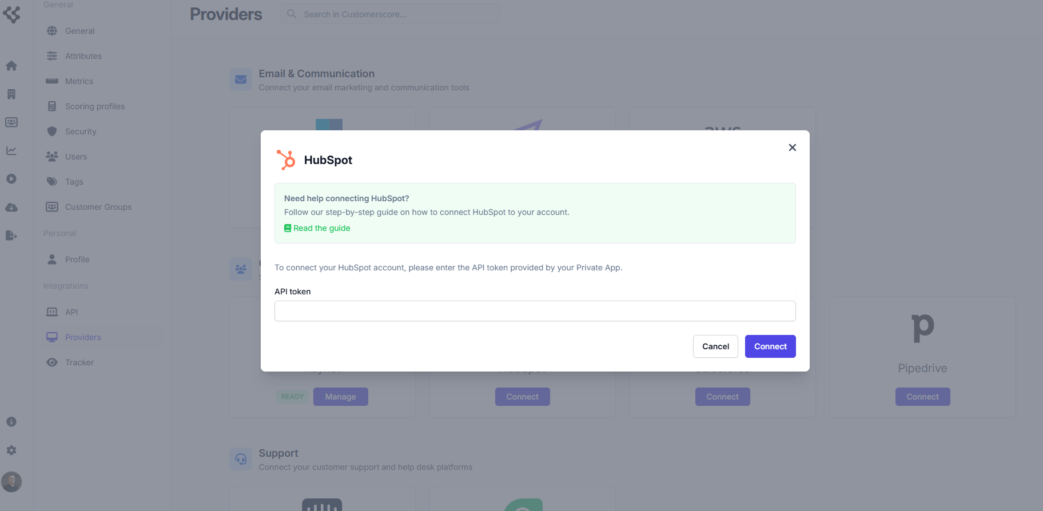This screenshot has width=1043, height=511.
Task: Click the info circle icon in rail
Action: click(11, 422)
